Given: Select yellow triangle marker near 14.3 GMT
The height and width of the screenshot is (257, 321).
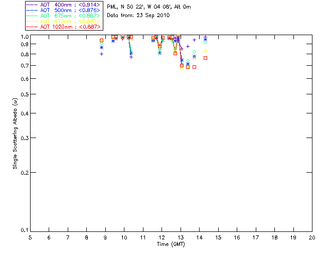Looking at the screenshot, I should coord(205,51).
